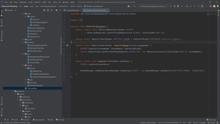Click the Project tree vertical scrollbar

click(61, 46)
